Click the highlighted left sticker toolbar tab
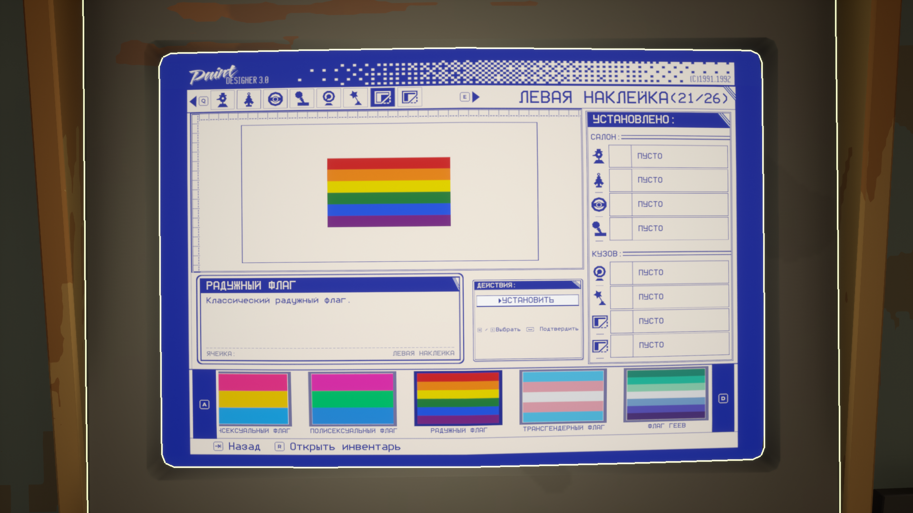The image size is (913, 513). 382,98
